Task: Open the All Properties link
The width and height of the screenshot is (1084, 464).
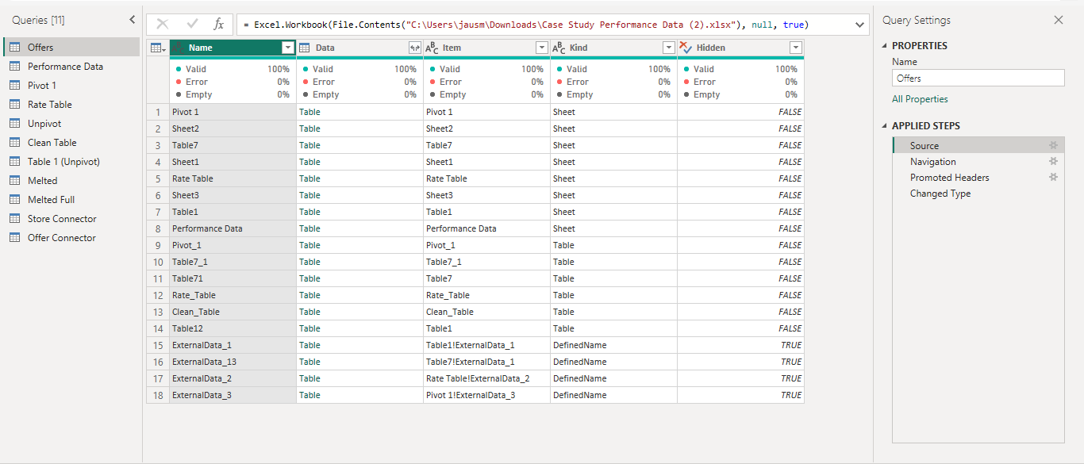Action: pyautogui.click(x=920, y=99)
